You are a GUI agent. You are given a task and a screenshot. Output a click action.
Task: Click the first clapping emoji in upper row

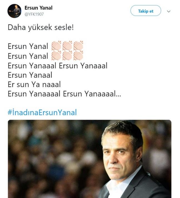point(56,46)
